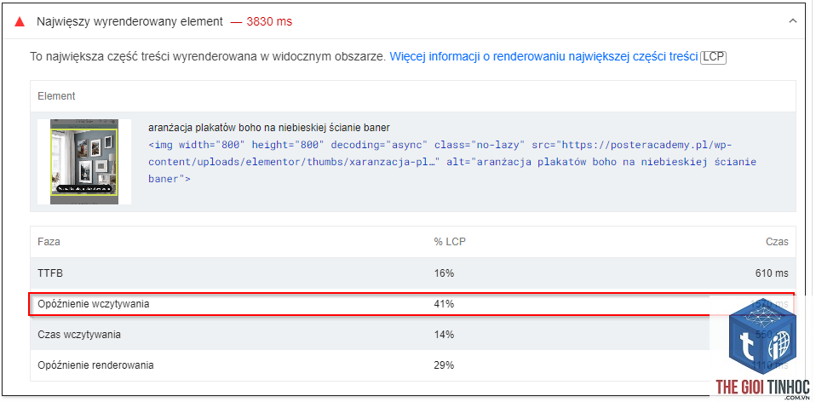Select the Opóźnienie renderowania row label
This screenshot has width=816, height=402.
[x=95, y=365]
